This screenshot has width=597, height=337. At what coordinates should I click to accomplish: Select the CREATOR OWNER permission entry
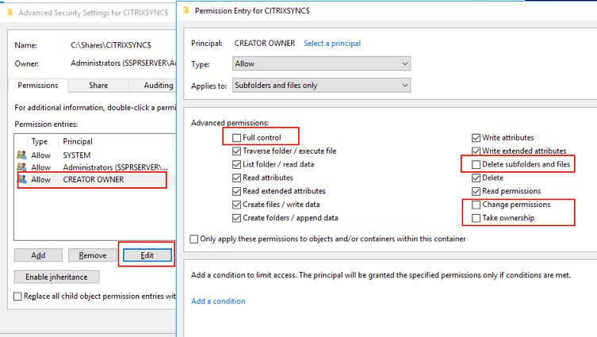click(x=93, y=180)
